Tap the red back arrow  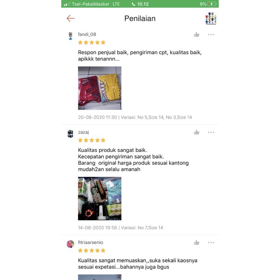[71, 18]
